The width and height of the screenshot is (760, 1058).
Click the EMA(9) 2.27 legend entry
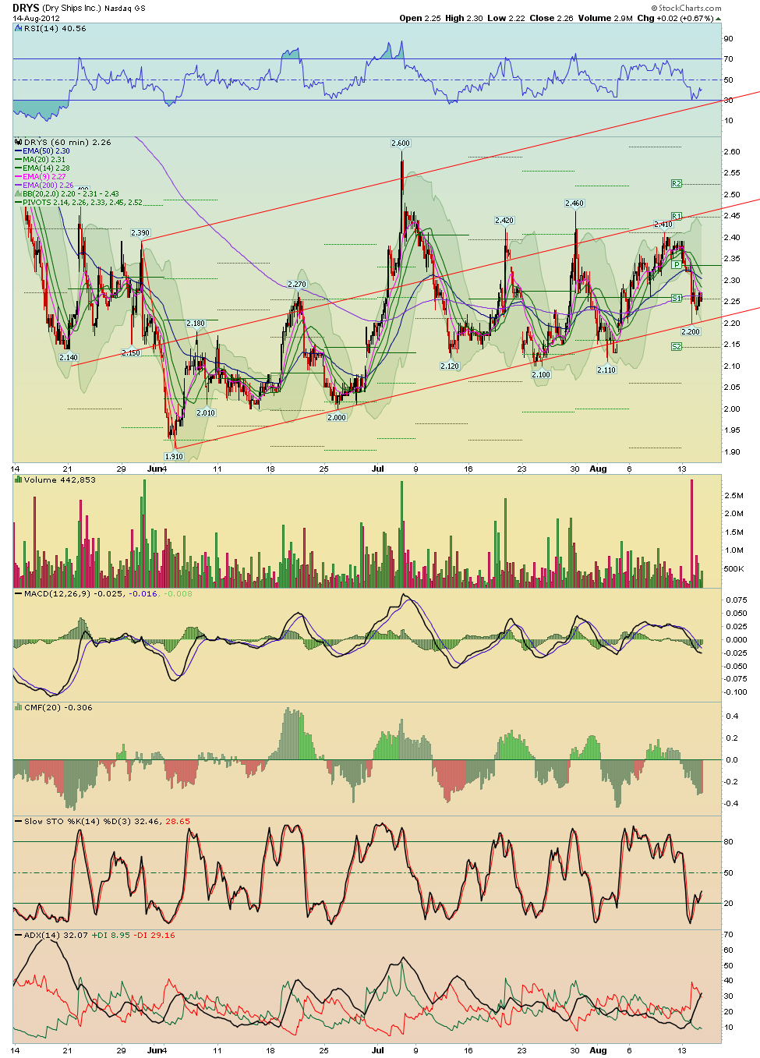coord(44,176)
